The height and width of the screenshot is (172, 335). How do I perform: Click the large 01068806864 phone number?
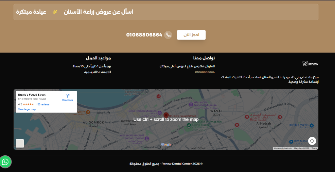144,35
